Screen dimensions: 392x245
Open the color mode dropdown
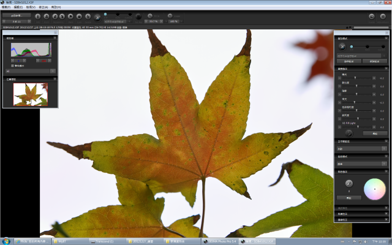click(x=362, y=164)
